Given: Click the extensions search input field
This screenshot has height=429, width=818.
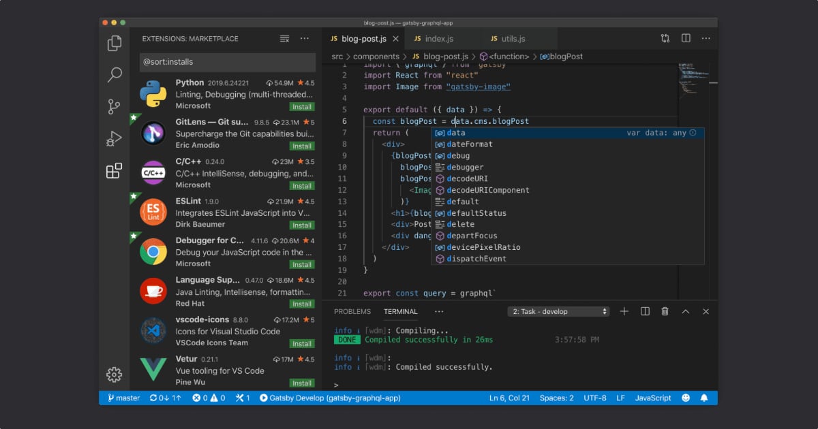Looking at the screenshot, I should [228, 62].
